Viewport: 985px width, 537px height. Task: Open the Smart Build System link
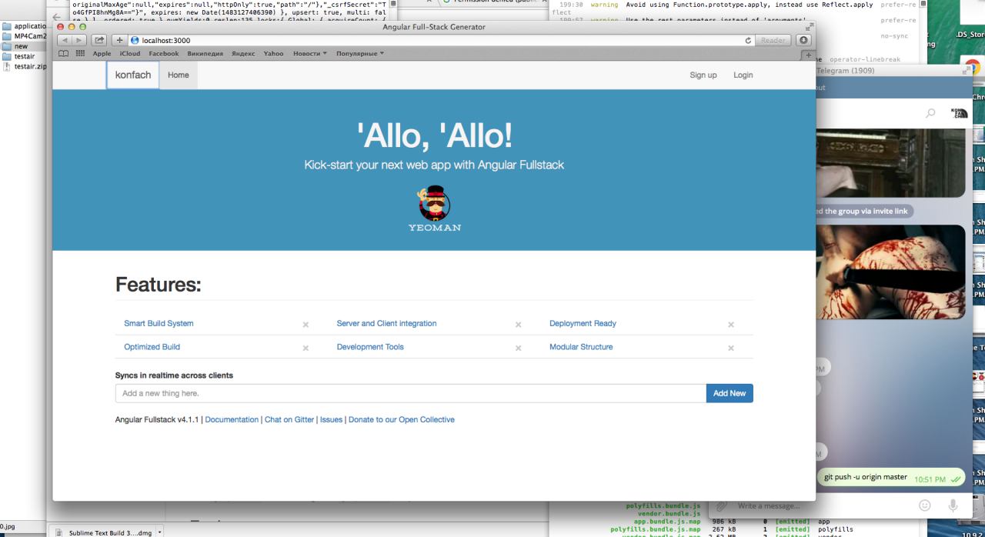(x=159, y=323)
